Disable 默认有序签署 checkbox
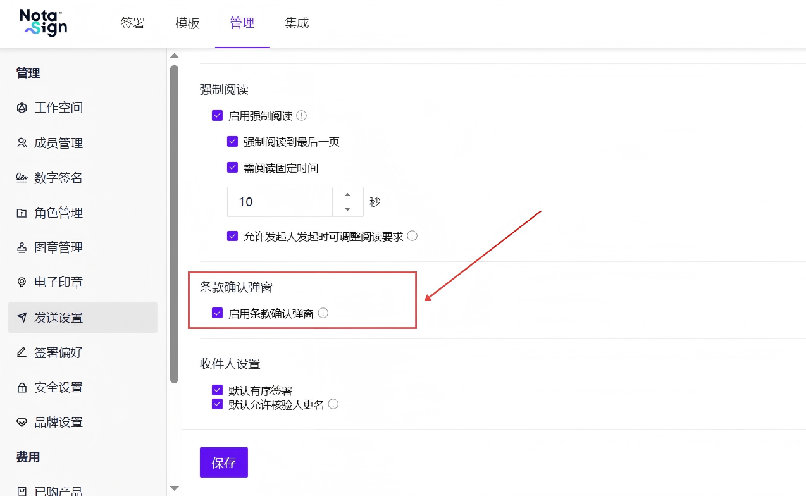Image resolution: width=806 pixels, height=496 pixels. click(x=218, y=390)
